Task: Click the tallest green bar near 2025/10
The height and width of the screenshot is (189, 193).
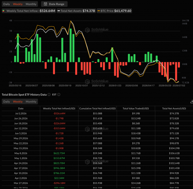Action: (70, 45)
